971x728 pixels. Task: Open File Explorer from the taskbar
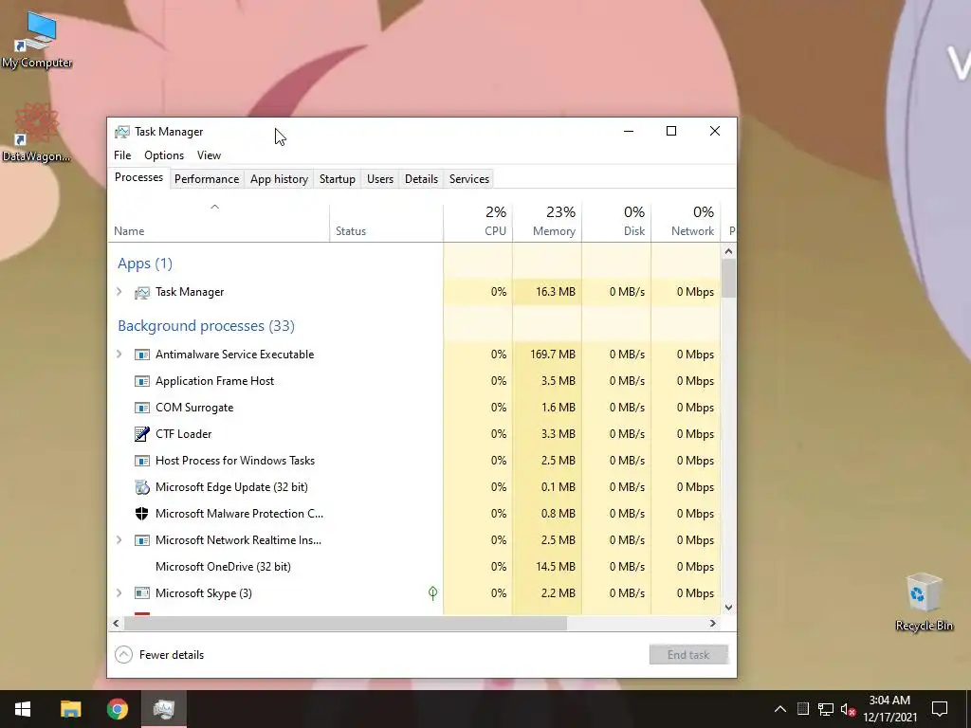click(x=70, y=709)
